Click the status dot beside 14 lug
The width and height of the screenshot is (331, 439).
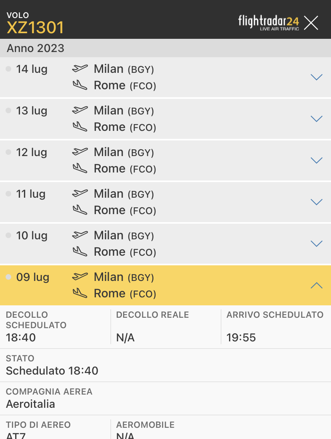click(8, 69)
